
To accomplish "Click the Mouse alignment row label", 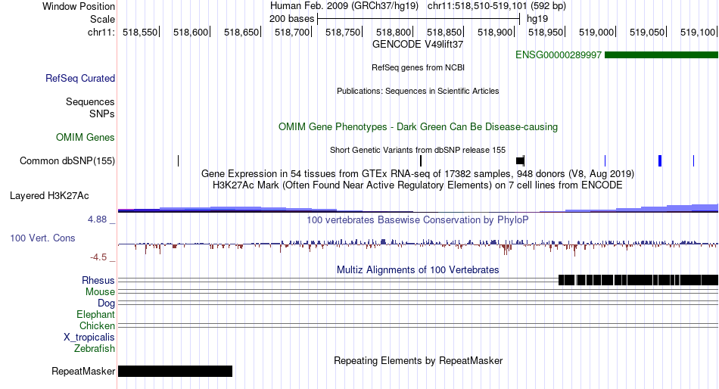I will pos(100,292).
